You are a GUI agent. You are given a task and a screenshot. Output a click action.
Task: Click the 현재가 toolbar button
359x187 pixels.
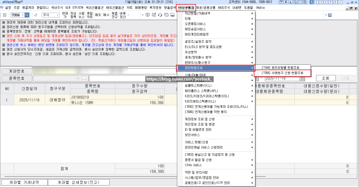65,15
